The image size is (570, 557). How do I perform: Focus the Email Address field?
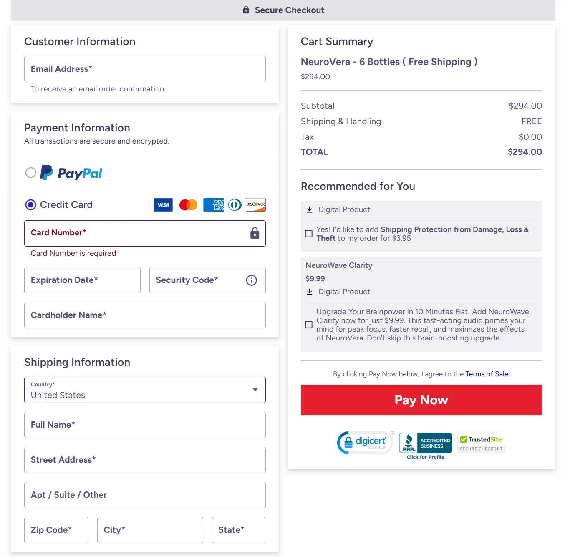145,69
